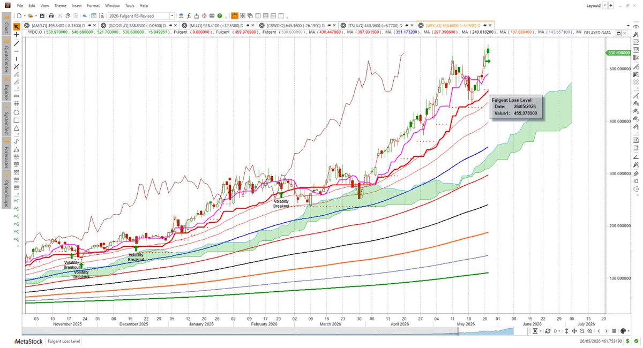Open the Help menu

point(144,5)
